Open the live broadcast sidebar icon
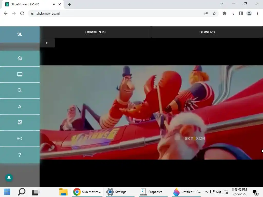Viewport: 263px width, 197px height. tap(20, 139)
